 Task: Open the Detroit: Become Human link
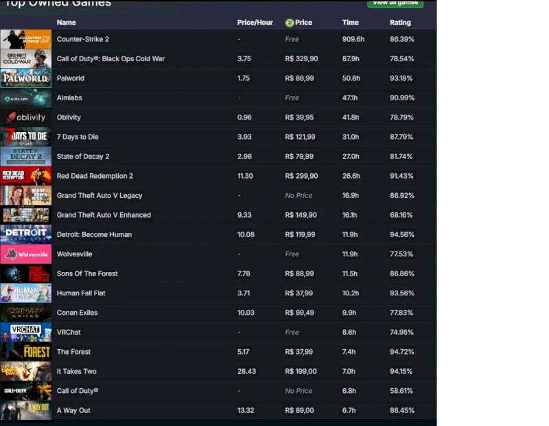(x=94, y=234)
